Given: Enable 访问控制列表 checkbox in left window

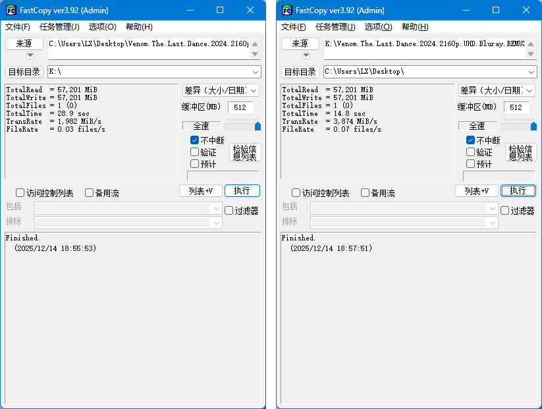Looking at the screenshot, I should 20,192.
